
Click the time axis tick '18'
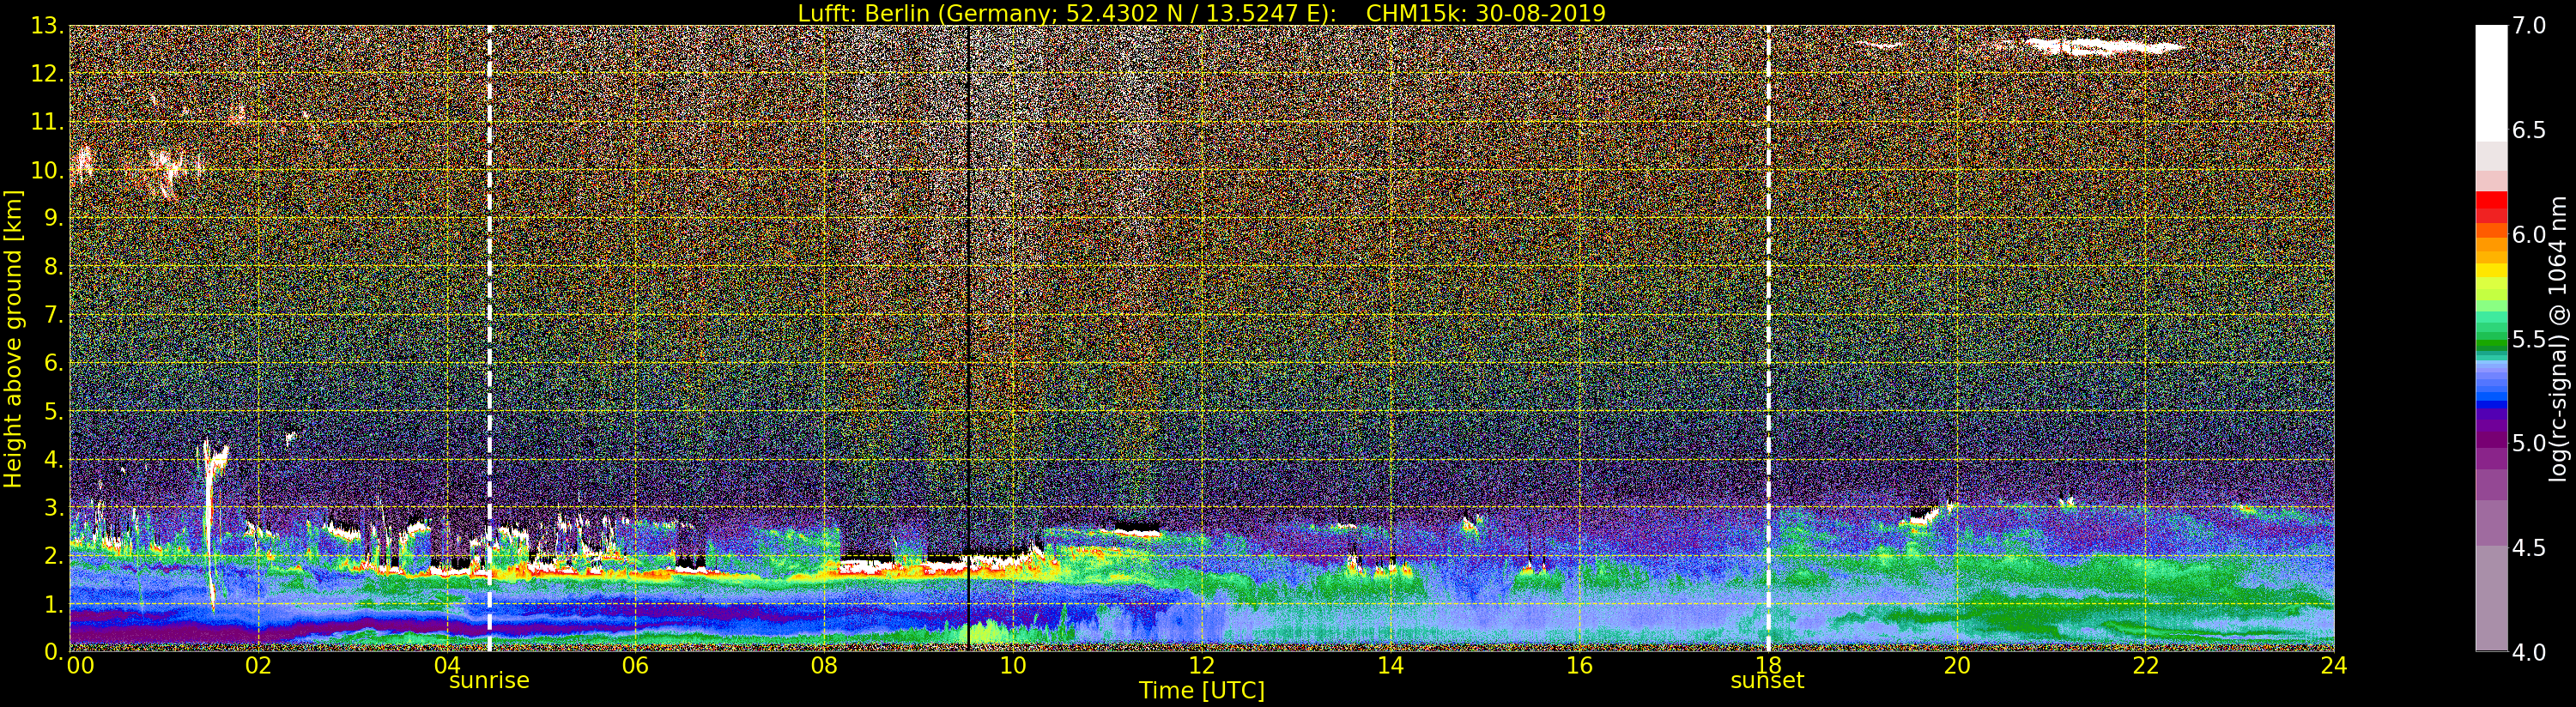[x=1767, y=666]
